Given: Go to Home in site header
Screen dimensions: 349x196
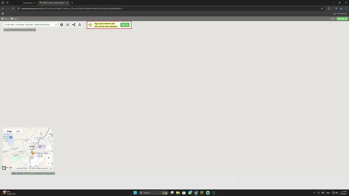Looking at the screenshot, I should [5, 19].
